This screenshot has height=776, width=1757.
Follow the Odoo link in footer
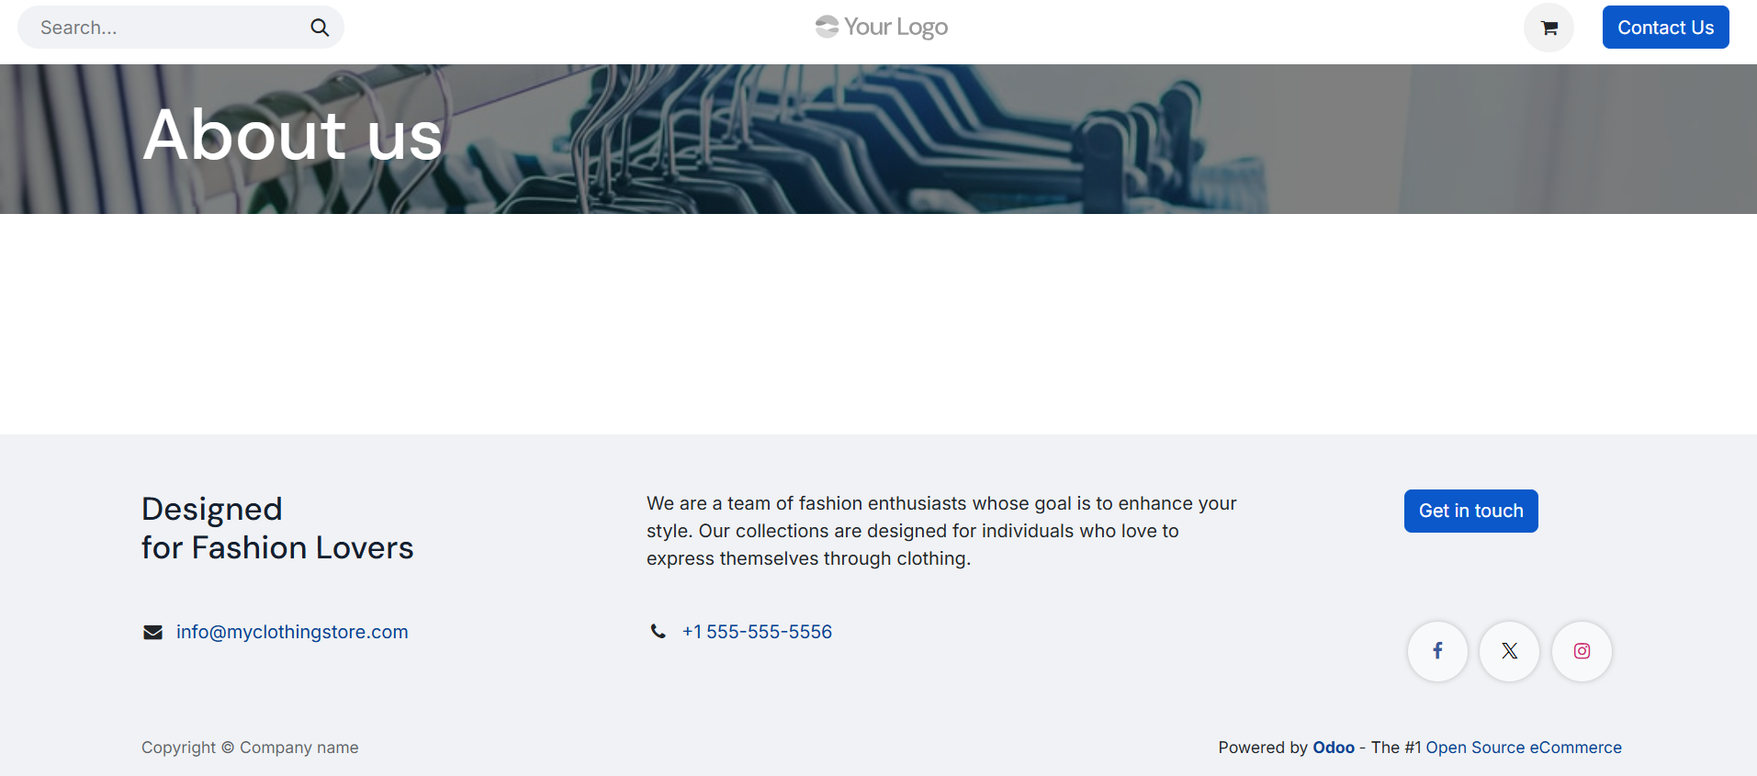pos(1334,748)
